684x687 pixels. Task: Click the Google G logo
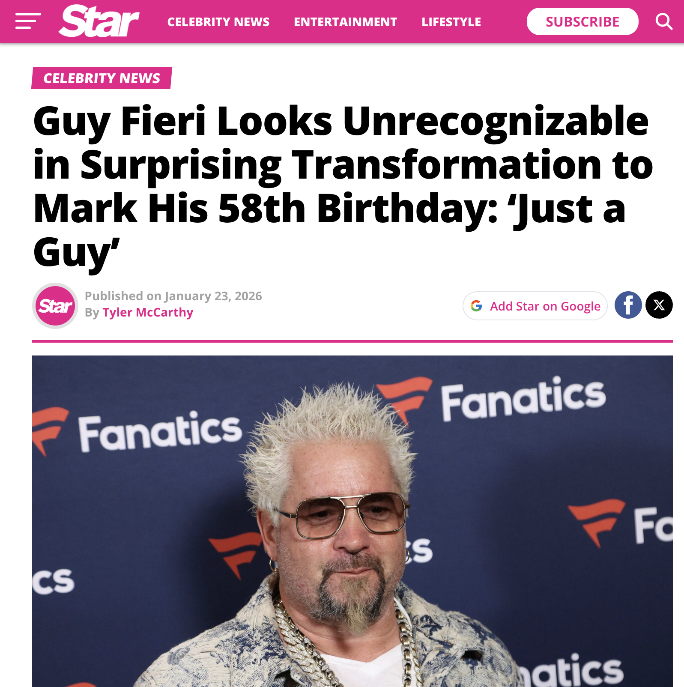[x=476, y=306]
